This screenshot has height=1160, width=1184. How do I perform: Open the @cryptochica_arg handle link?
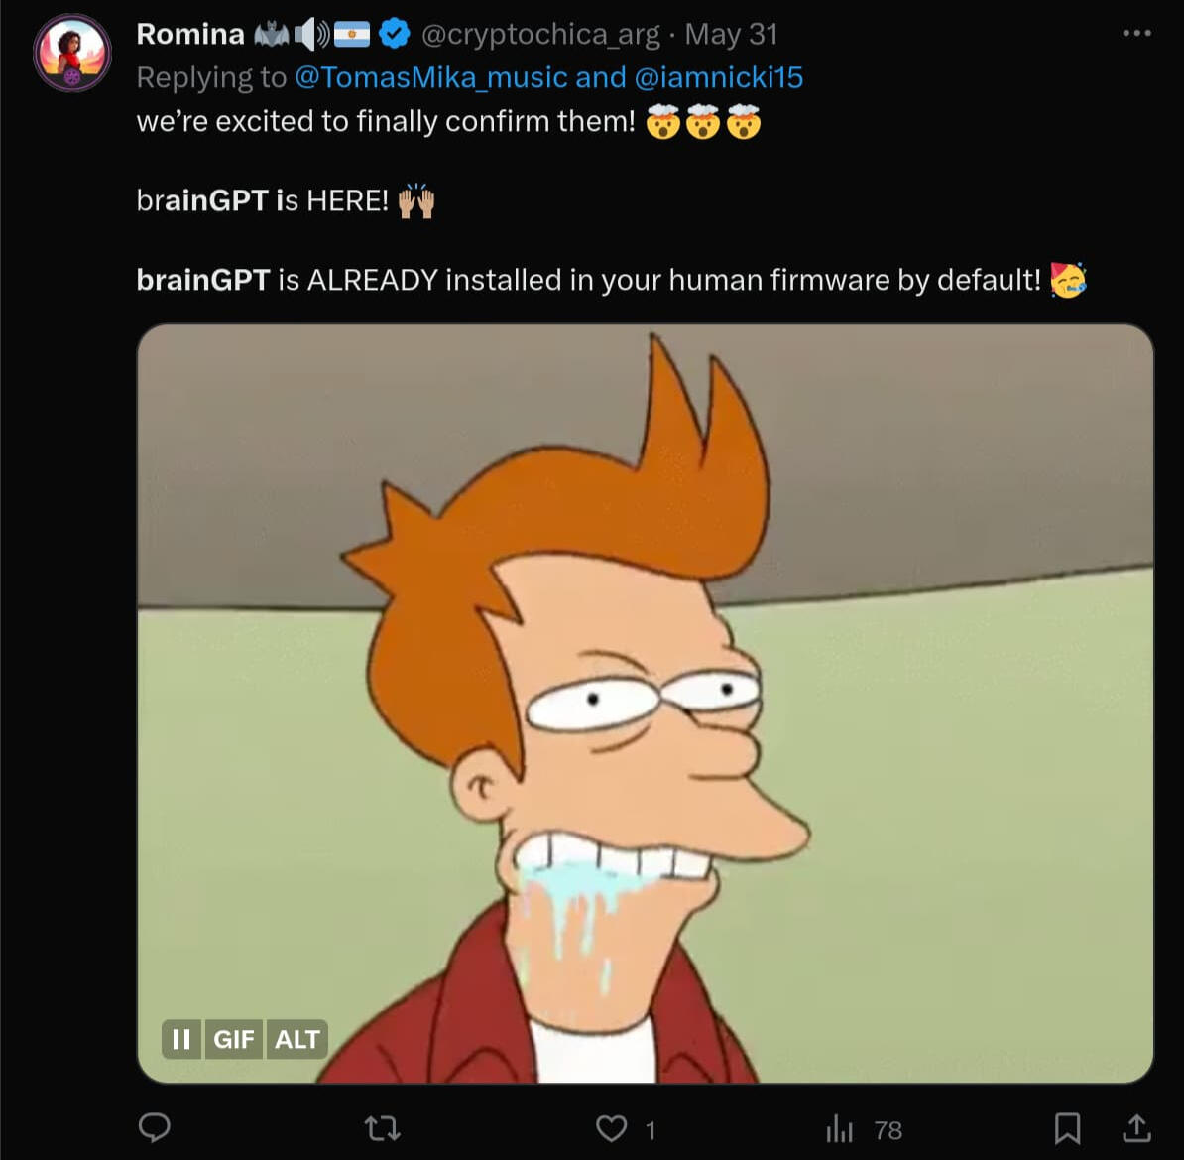coord(539,35)
